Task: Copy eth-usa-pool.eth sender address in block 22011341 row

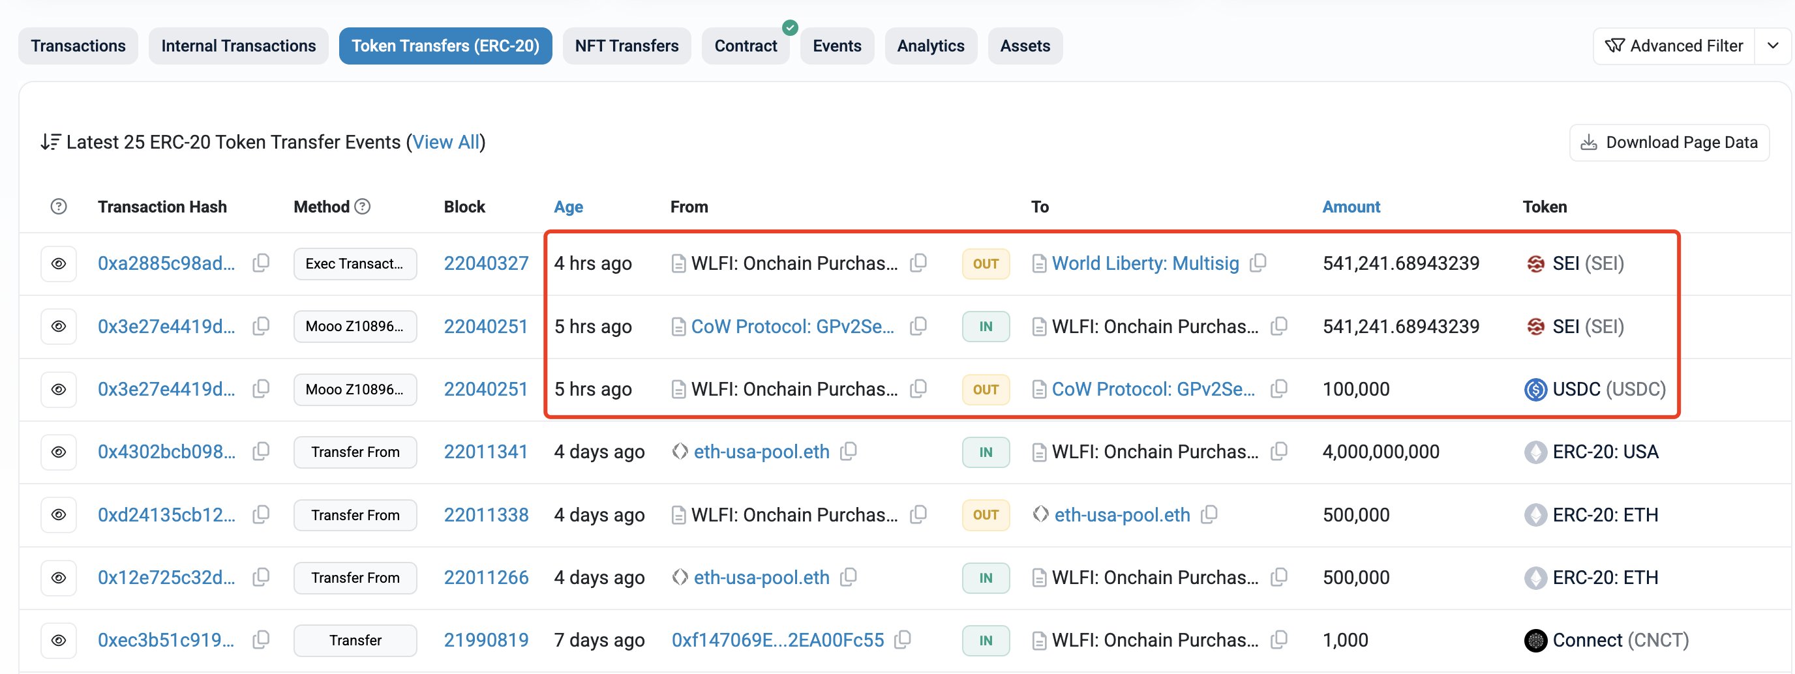Action: (x=848, y=451)
